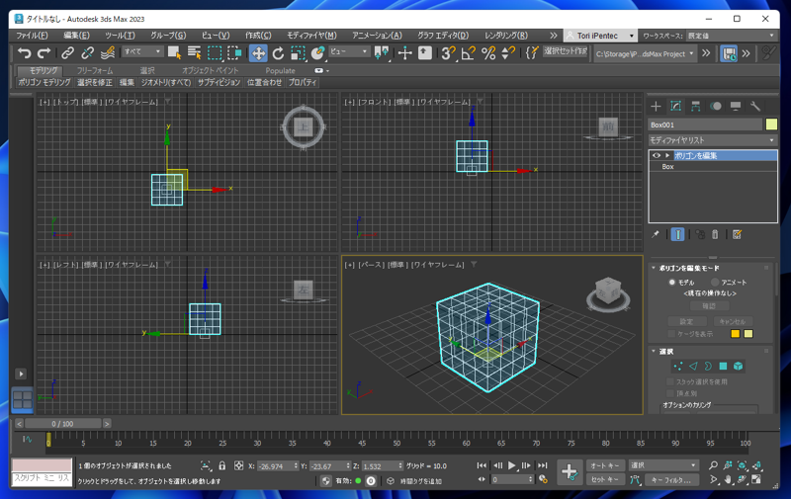Toggle the Selection Lock padlock
This screenshot has width=791, height=499.
[x=221, y=465]
